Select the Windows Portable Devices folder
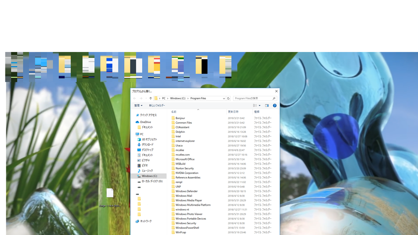The width and height of the screenshot is (418, 235). pyautogui.click(x=191, y=219)
